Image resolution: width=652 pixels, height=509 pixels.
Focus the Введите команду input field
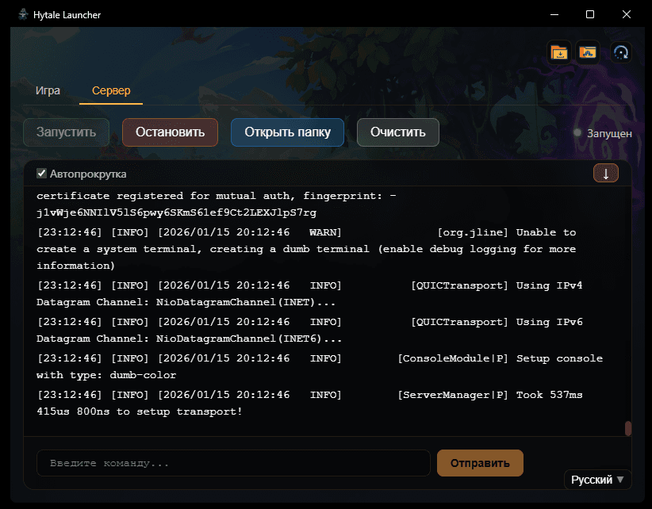point(233,463)
